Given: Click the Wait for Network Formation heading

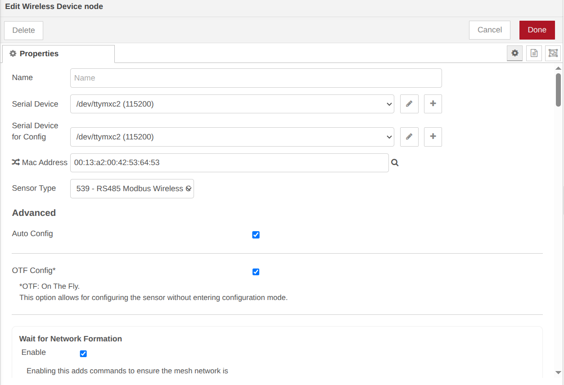Looking at the screenshot, I should [71, 339].
